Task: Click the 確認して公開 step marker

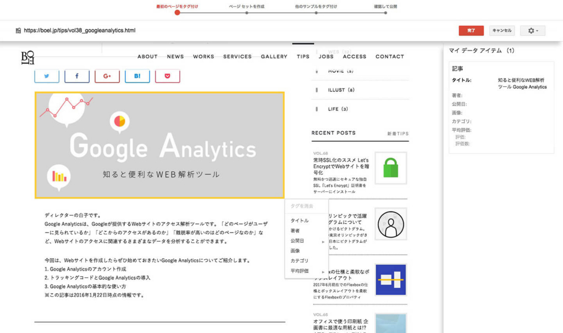Action: pos(385,13)
